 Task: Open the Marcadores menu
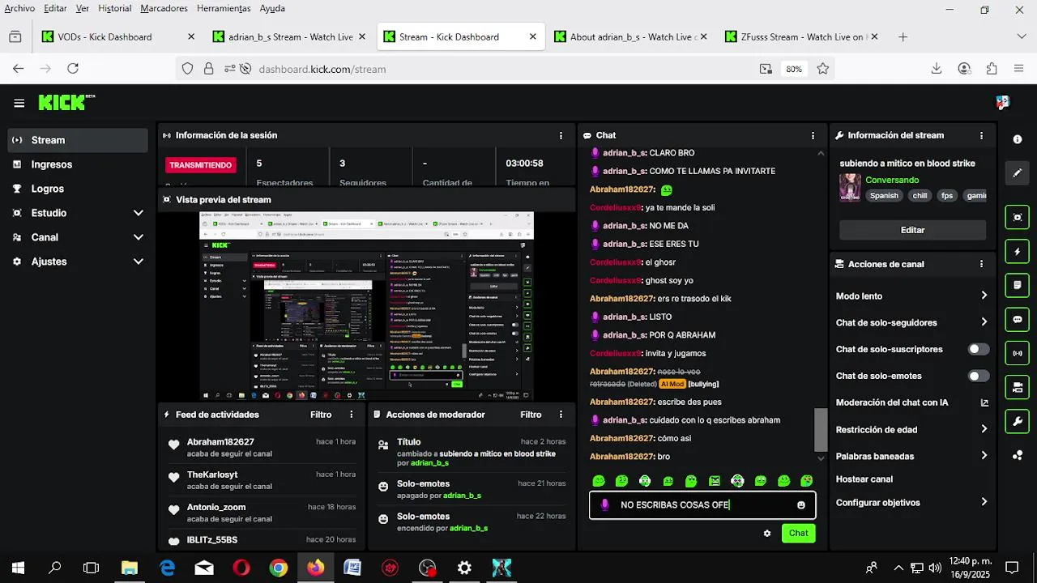(x=164, y=8)
